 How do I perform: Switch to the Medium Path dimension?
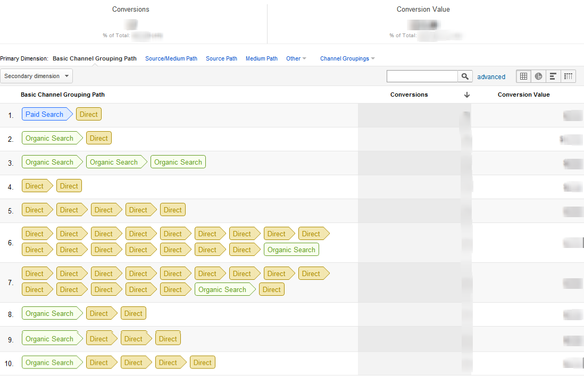261,58
